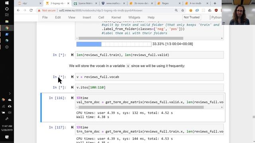Open the notification center icon
Screen dimensions: 255x143
7,137
